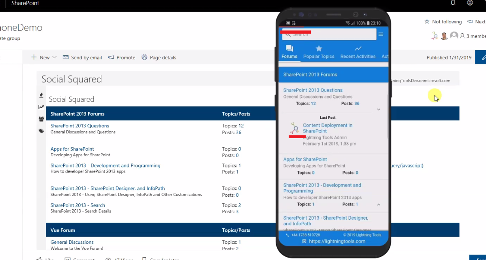486x260 pixels.
Task: Switch to Recent Activities tab on phone
Action: click(x=358, y=52)
